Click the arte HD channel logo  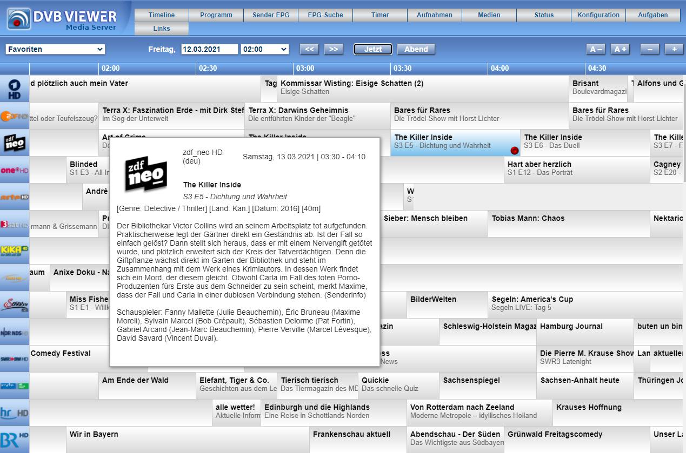(14, 197)
